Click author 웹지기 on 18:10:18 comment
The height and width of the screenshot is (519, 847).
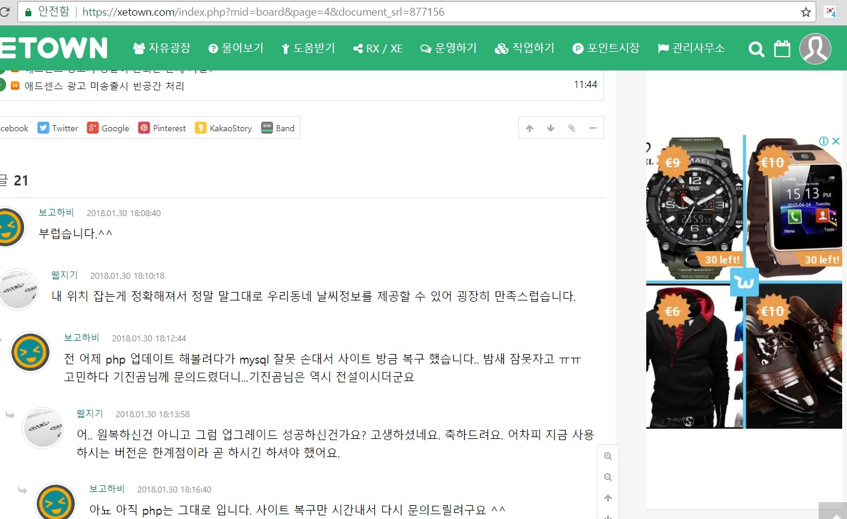pos(65,275)
